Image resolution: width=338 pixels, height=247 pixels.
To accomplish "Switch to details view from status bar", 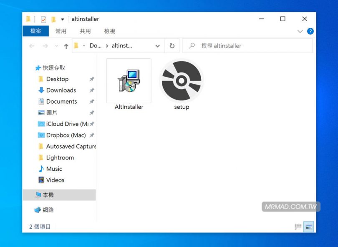I will 298,227.
